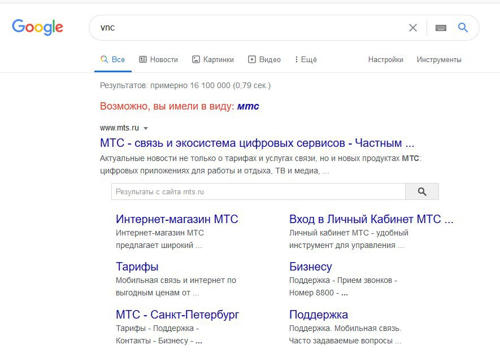Click the blue magnifier search icon
This screenshot has height=353, width=500.
tap(463, 28)
